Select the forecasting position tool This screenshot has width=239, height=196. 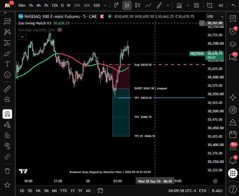[x=7, y=43]
